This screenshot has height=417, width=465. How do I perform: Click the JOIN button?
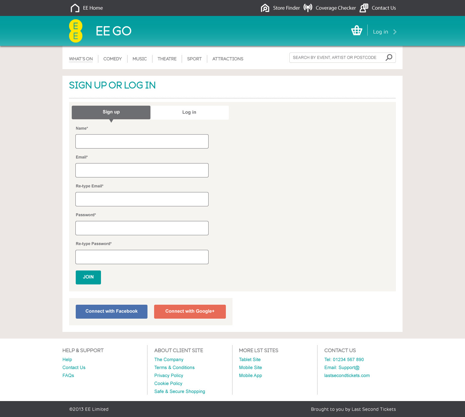click(x=88, y=277)
